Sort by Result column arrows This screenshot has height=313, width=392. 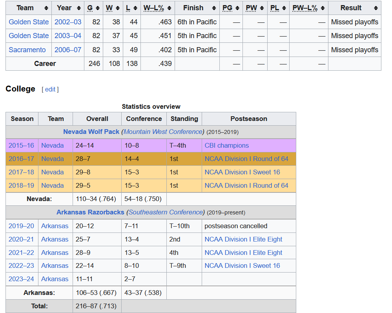point(376,8)
